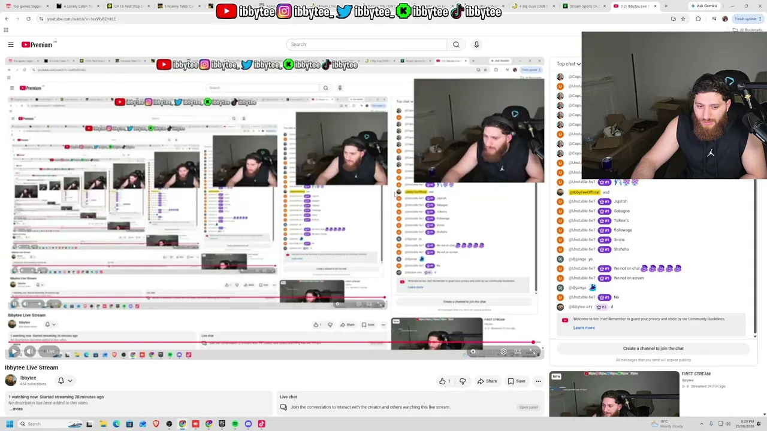Open TikTok from the taskbar

pos(261,424)
